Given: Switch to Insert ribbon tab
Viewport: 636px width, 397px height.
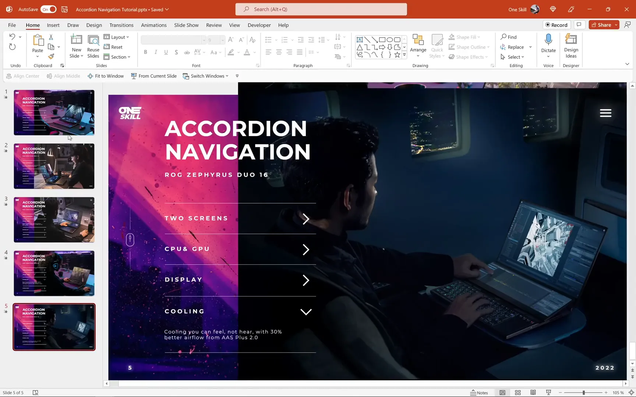Looking at the screenshot, I should (x=53, y=25).
